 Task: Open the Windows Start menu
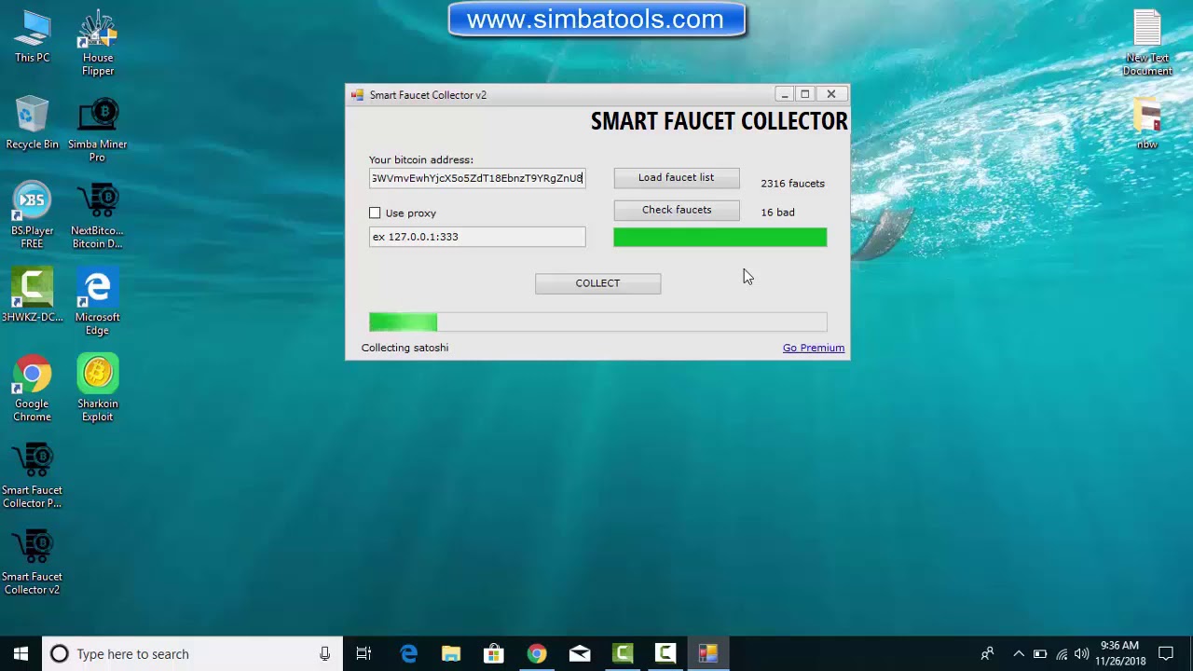21,654
